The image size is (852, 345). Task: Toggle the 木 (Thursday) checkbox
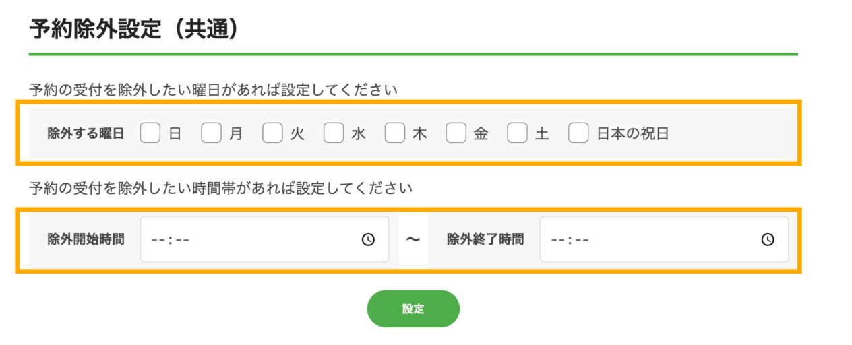click(x=395, y=133)
